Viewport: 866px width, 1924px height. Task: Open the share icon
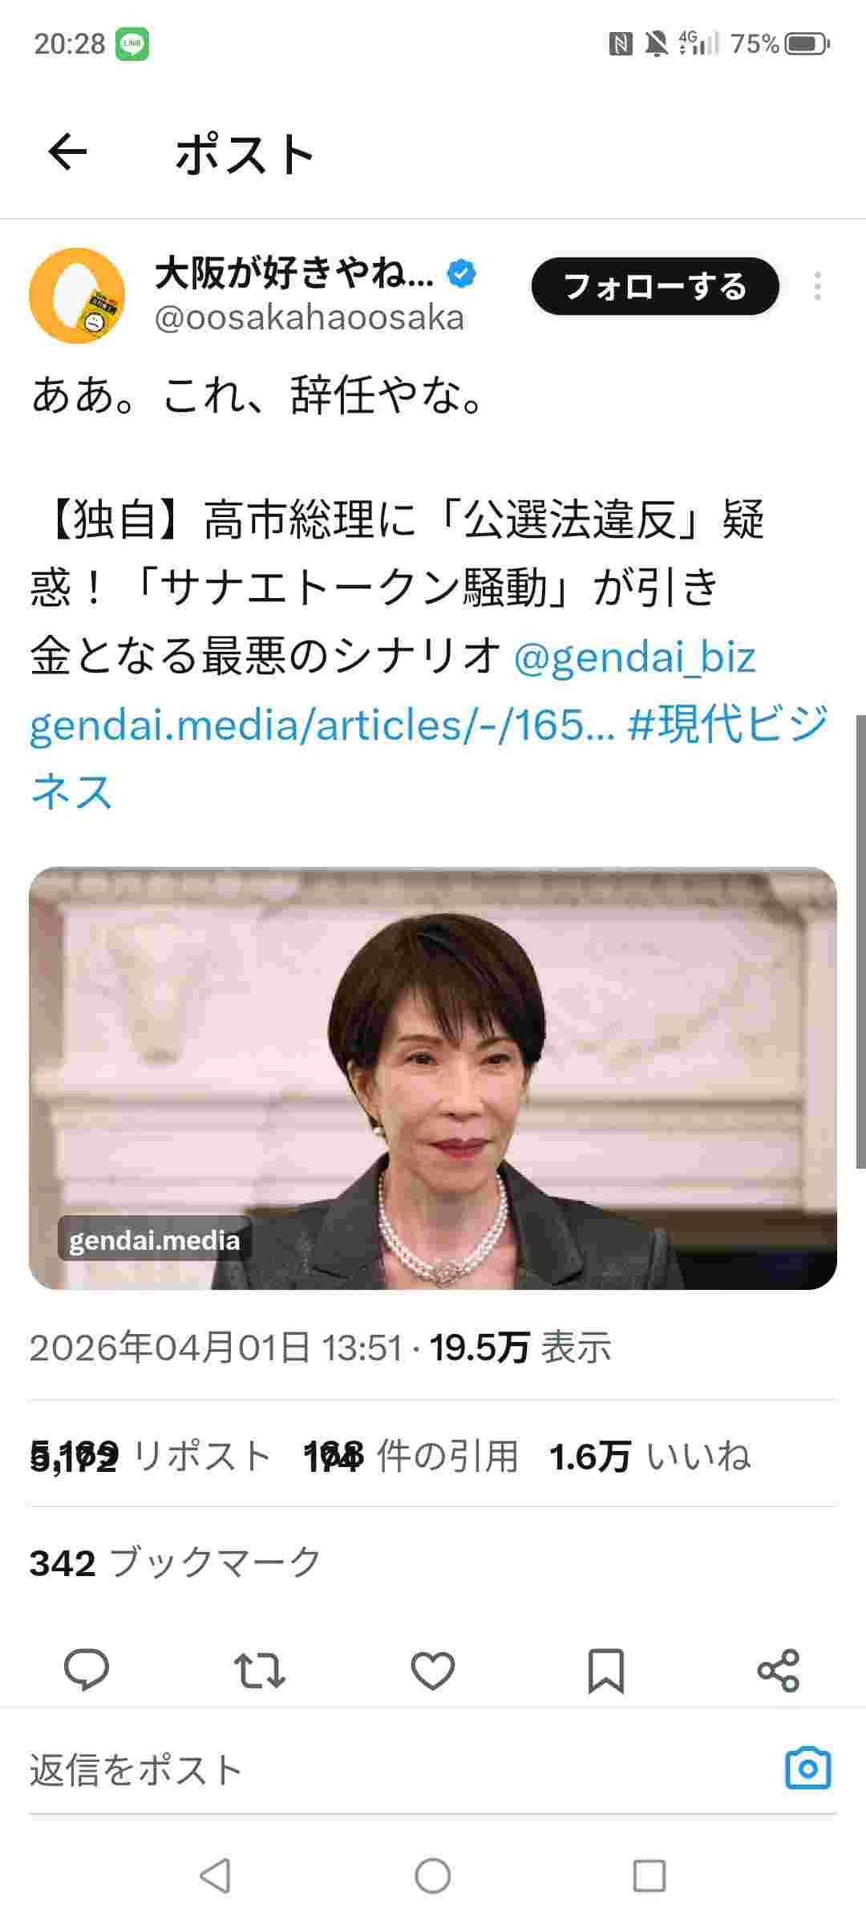(779, 1671)
